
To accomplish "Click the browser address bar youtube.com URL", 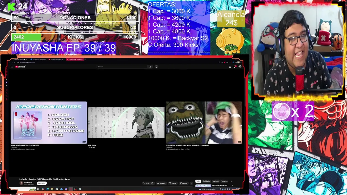I will pyautogui.click(x=27, y=62).
